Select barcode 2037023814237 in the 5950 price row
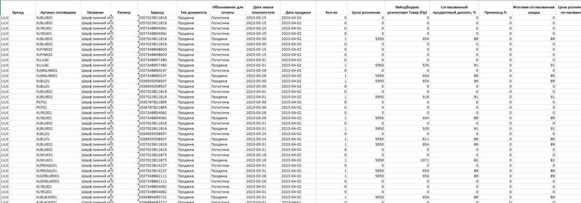This screenshot has height=203, width=581. pos(157,171)
